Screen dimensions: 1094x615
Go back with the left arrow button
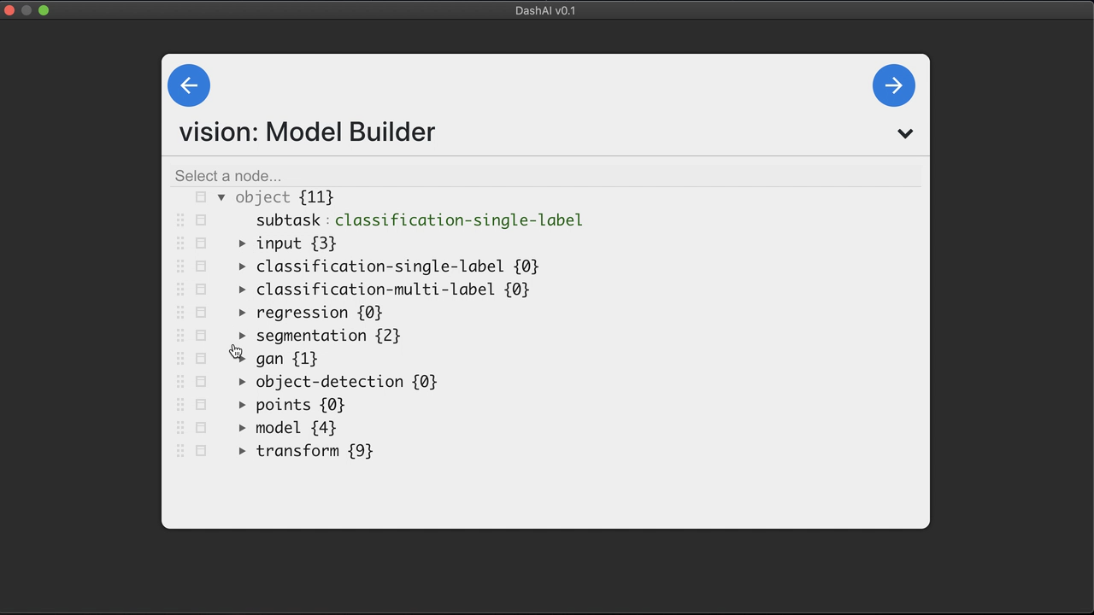189,85
